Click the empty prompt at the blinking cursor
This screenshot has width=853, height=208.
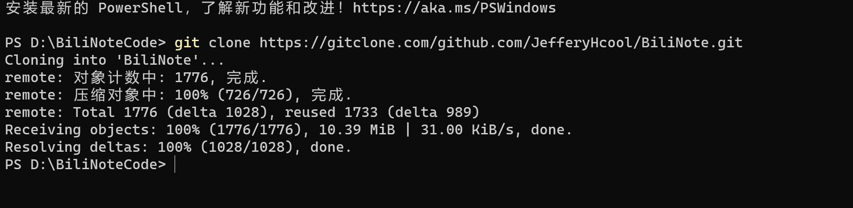[x=175, y=165]
